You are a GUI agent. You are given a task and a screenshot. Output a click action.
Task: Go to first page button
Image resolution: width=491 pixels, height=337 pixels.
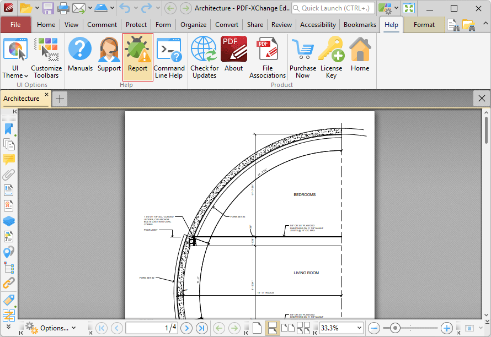point(102,328)
